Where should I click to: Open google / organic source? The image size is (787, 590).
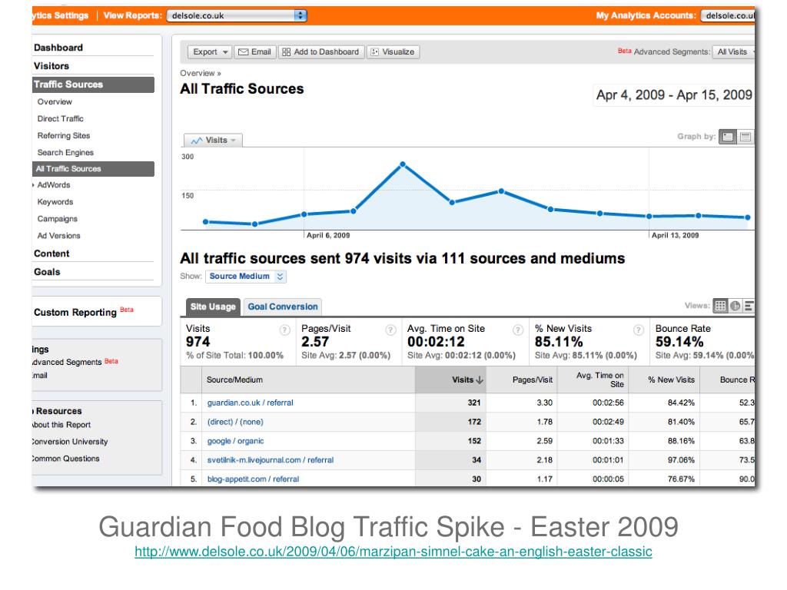pos(235,441)
